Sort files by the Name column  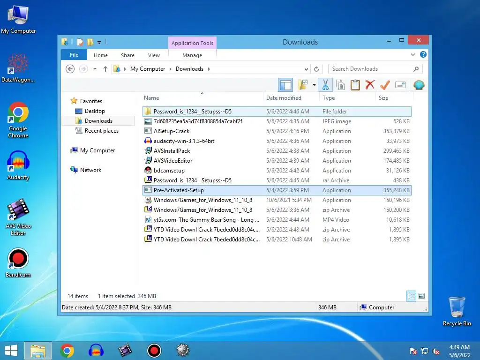click(202, 98)
